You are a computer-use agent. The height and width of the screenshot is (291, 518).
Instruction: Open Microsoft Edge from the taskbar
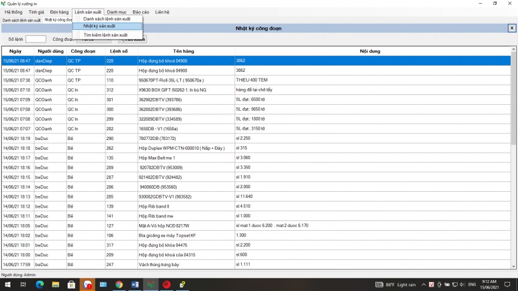pyautogui.click(x=40, y=284)
